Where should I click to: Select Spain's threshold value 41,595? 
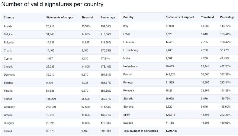click(x=205, y=115)
